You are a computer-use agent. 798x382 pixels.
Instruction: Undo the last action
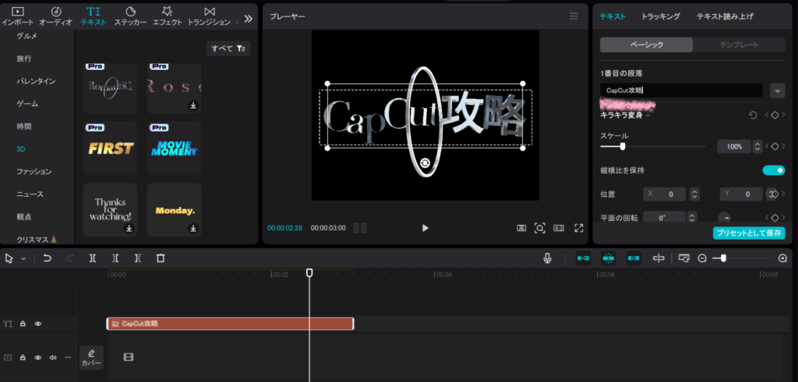(x=48, y=258)
